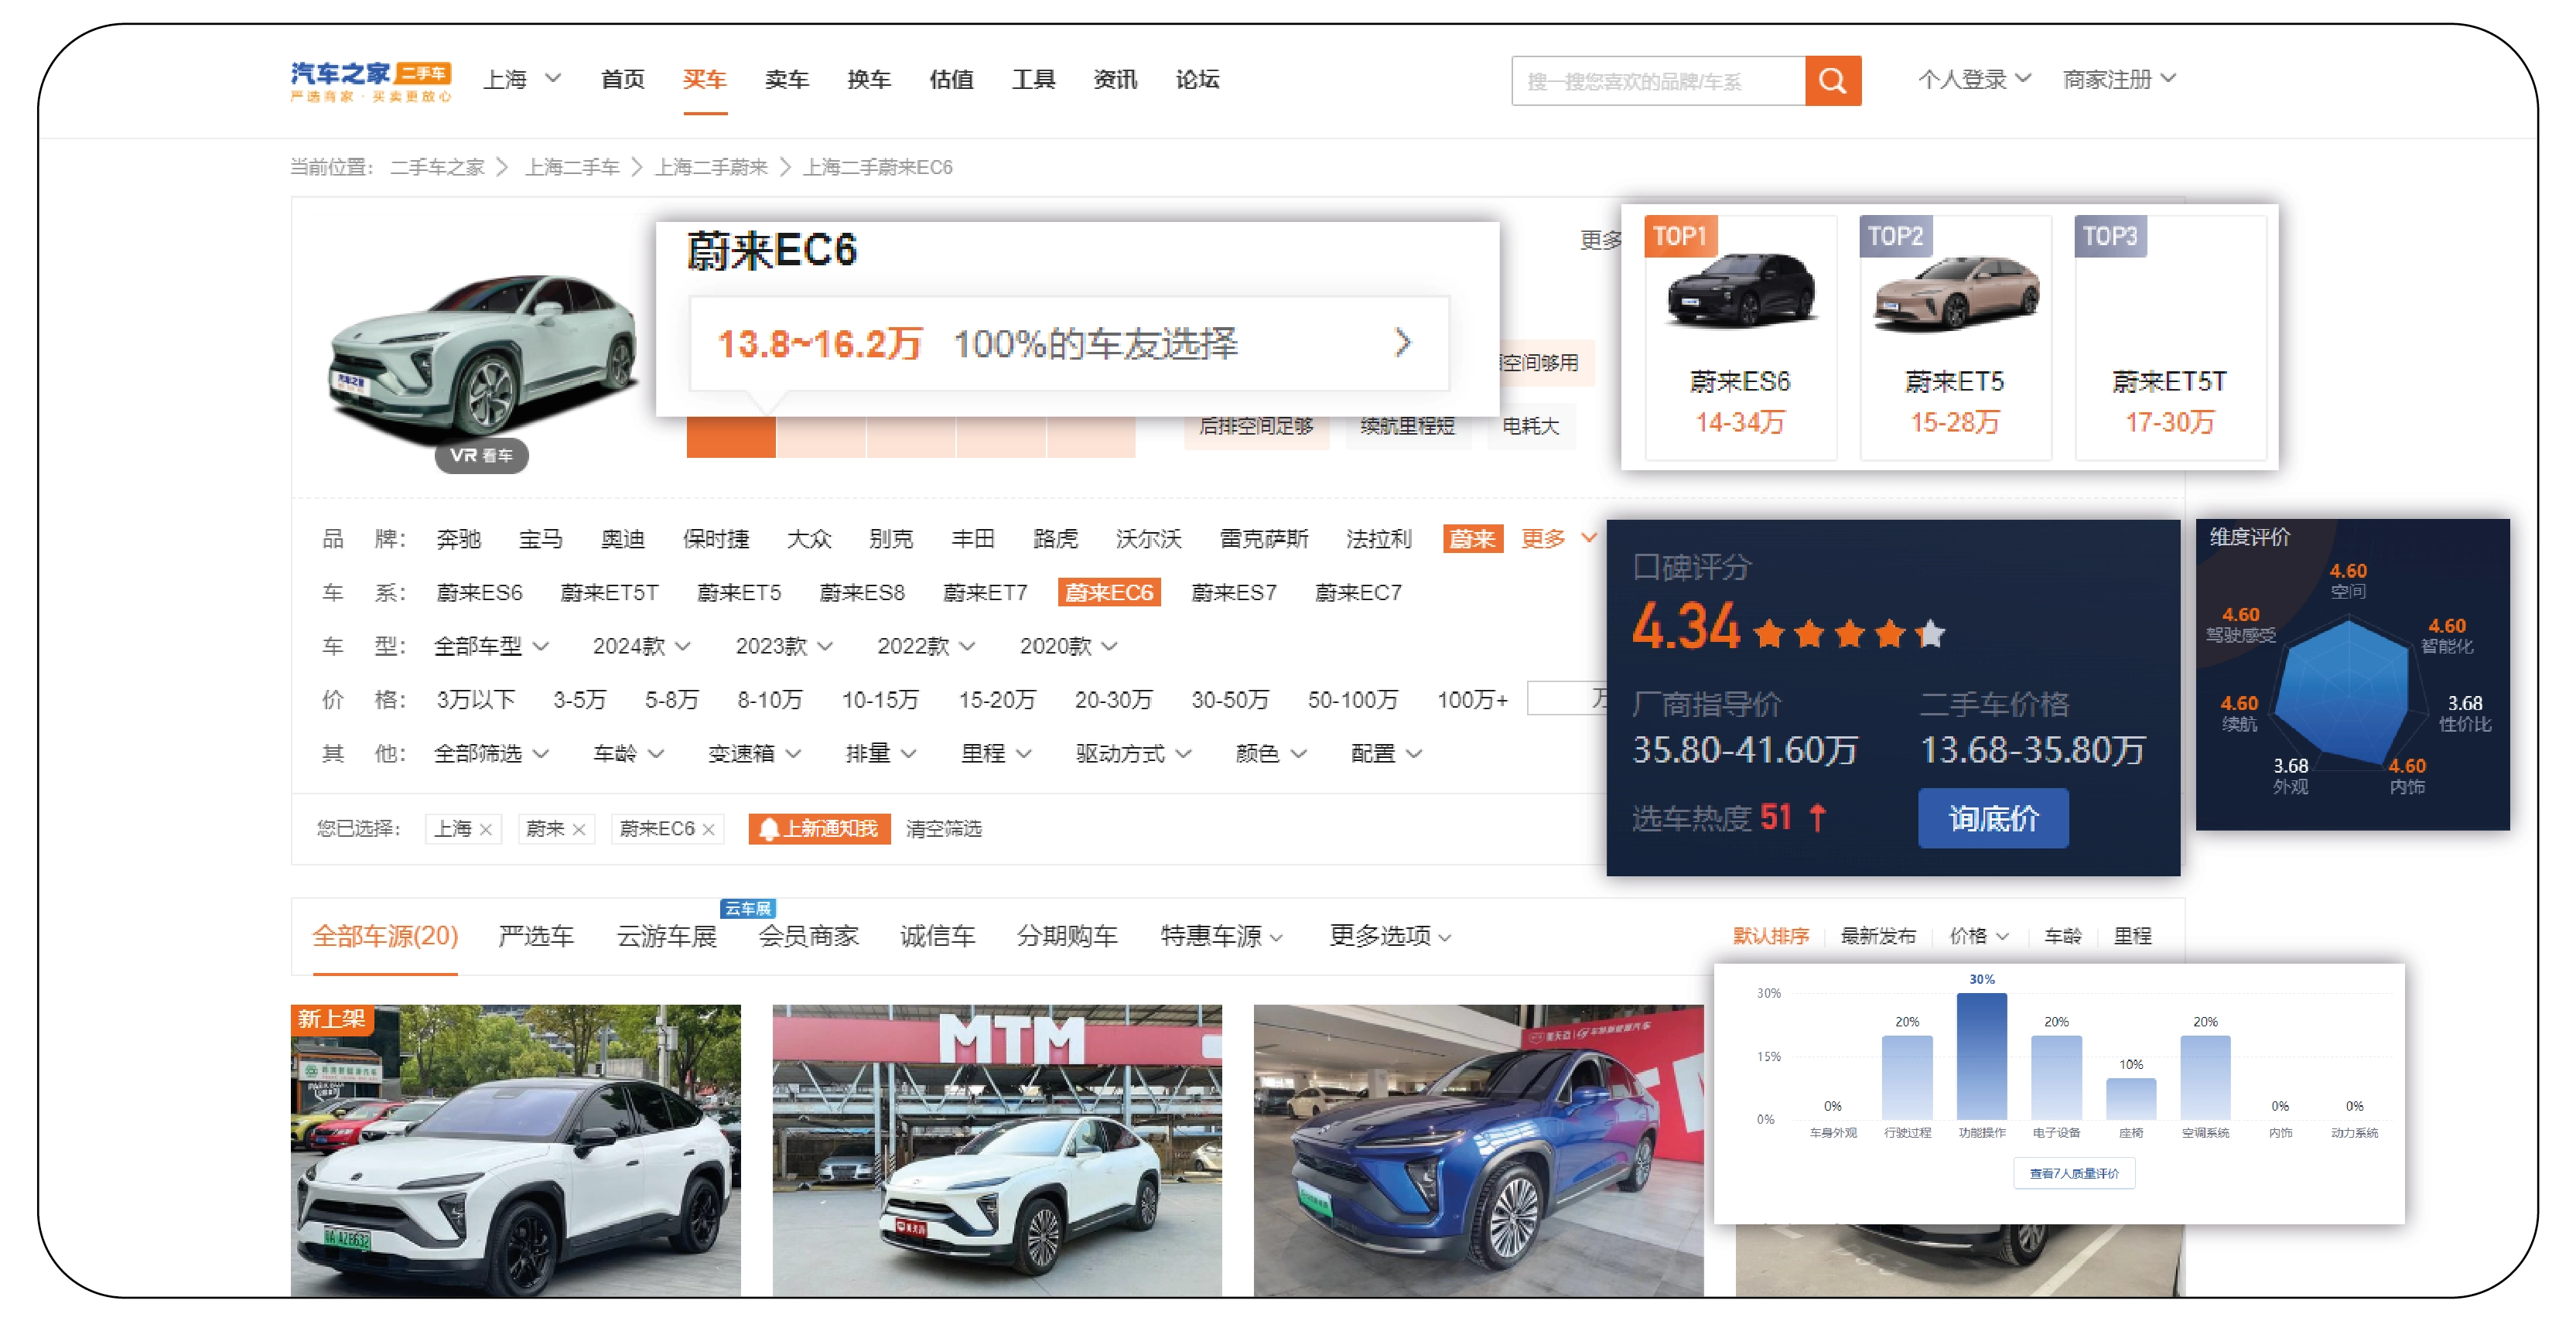Deselect the highlighted 蔚来EC6 series filter
2576x1321 pixels.
[1110, 592]
